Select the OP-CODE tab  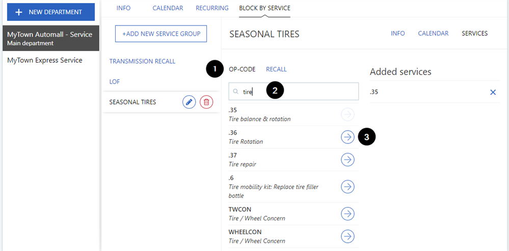pos(242,69)
